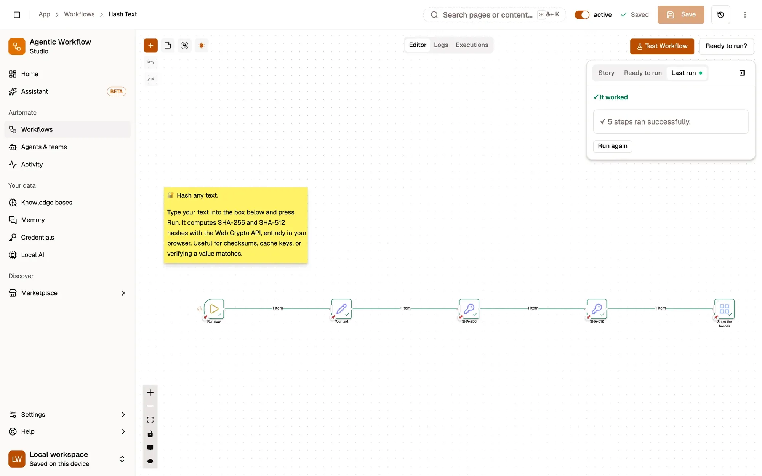Select the Show the hashes node

(724, 309)
